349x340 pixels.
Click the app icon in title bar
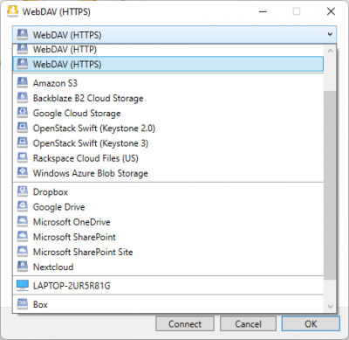point(12,11)
